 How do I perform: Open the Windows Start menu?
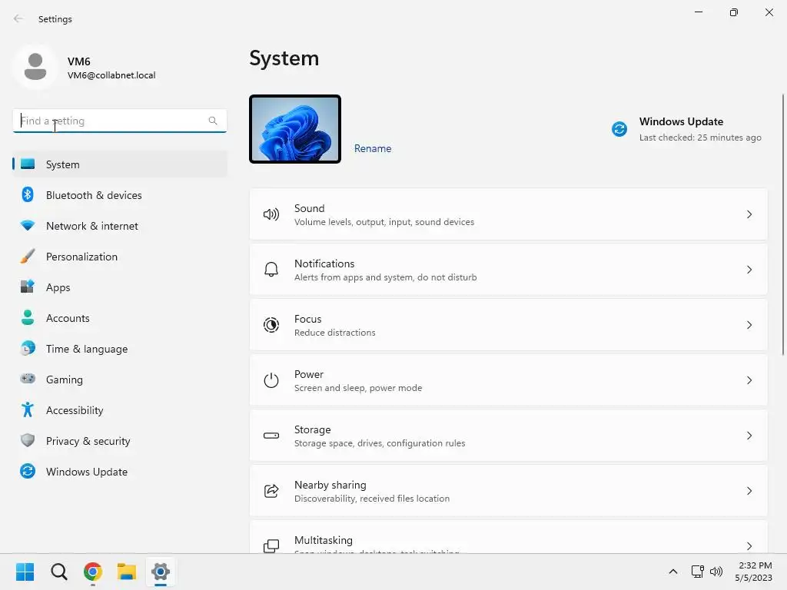(25, 572)
